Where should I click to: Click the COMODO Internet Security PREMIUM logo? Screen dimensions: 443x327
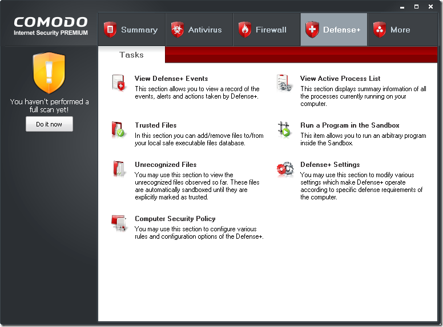tap(51, 26)
